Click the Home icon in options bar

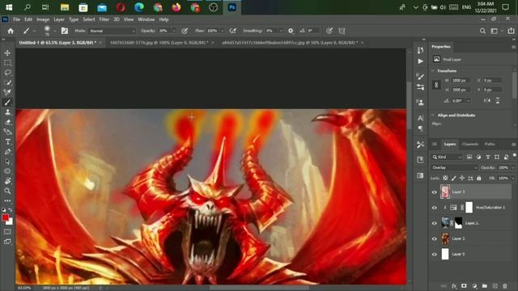click(11, 31)
